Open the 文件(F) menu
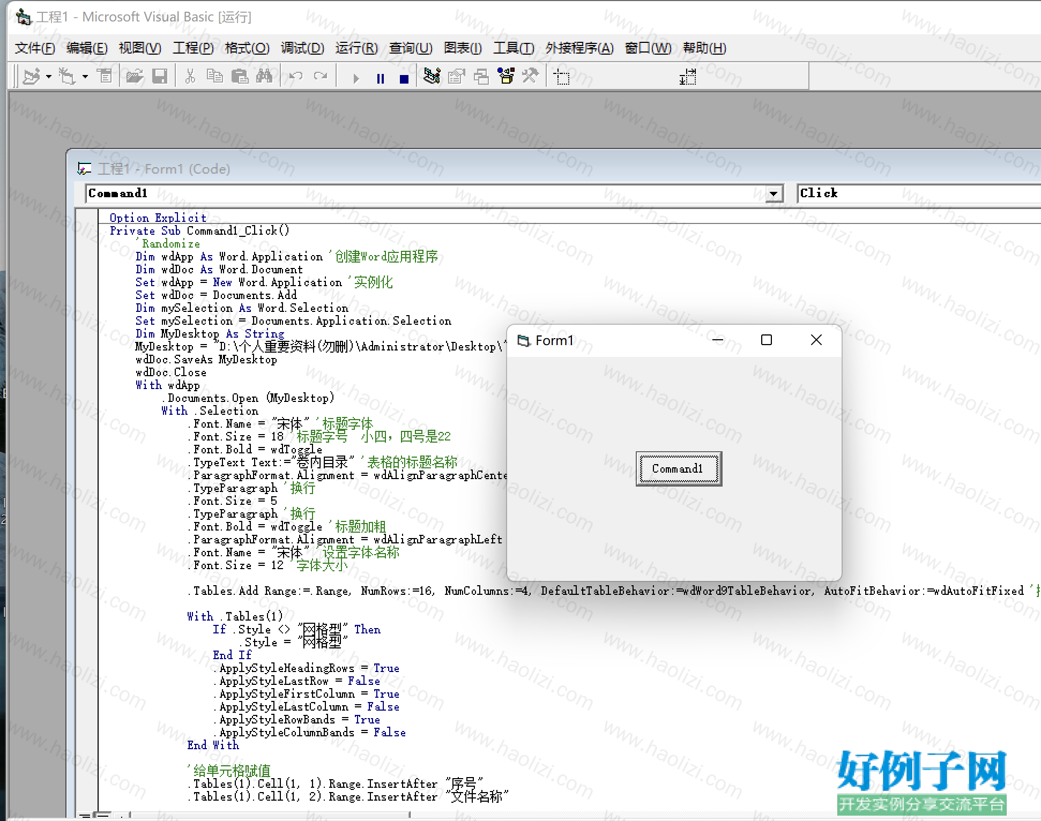 click(x=35, y=48)
